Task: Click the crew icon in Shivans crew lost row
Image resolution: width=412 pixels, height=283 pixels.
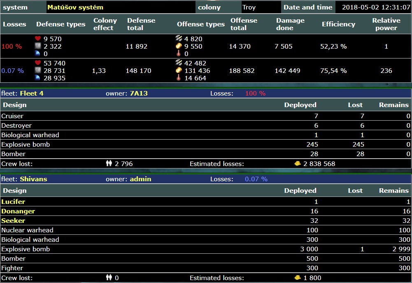Action: click(109, 278)
